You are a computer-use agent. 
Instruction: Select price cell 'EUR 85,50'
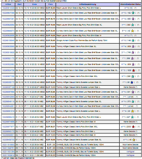point(50,82)
